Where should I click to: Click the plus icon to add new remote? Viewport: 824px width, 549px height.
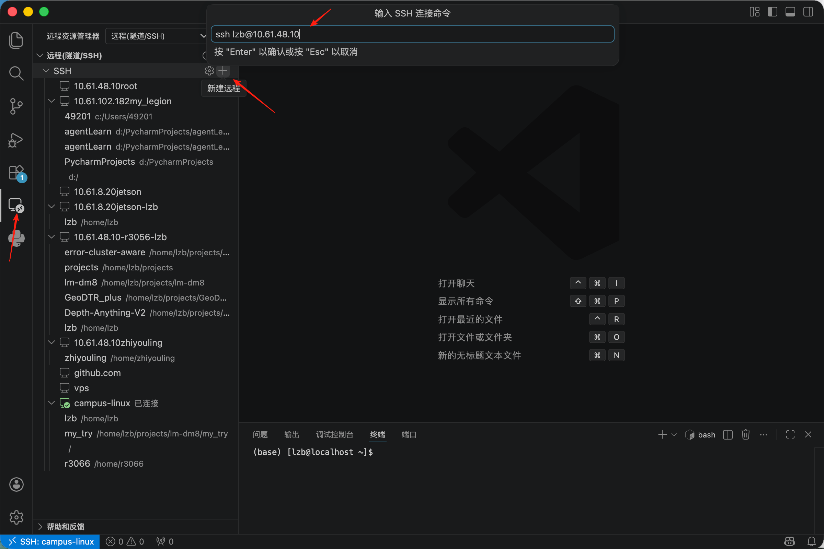coord(223,71)
